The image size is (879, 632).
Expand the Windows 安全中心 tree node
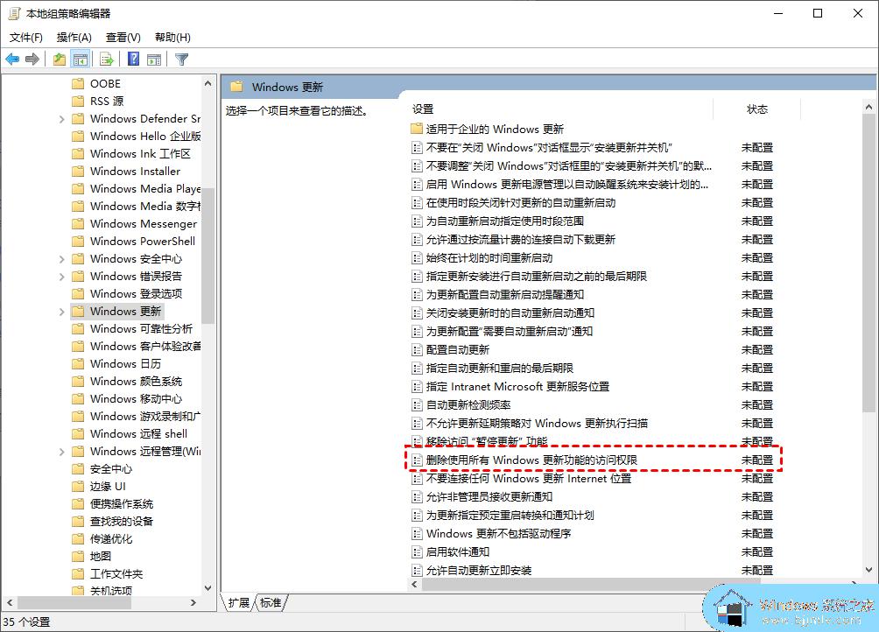[x=61, y=259]
